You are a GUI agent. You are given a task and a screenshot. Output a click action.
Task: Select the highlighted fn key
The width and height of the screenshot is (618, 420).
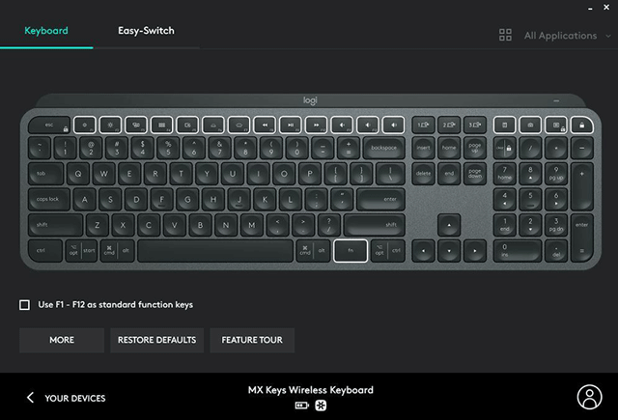[351, 251]
